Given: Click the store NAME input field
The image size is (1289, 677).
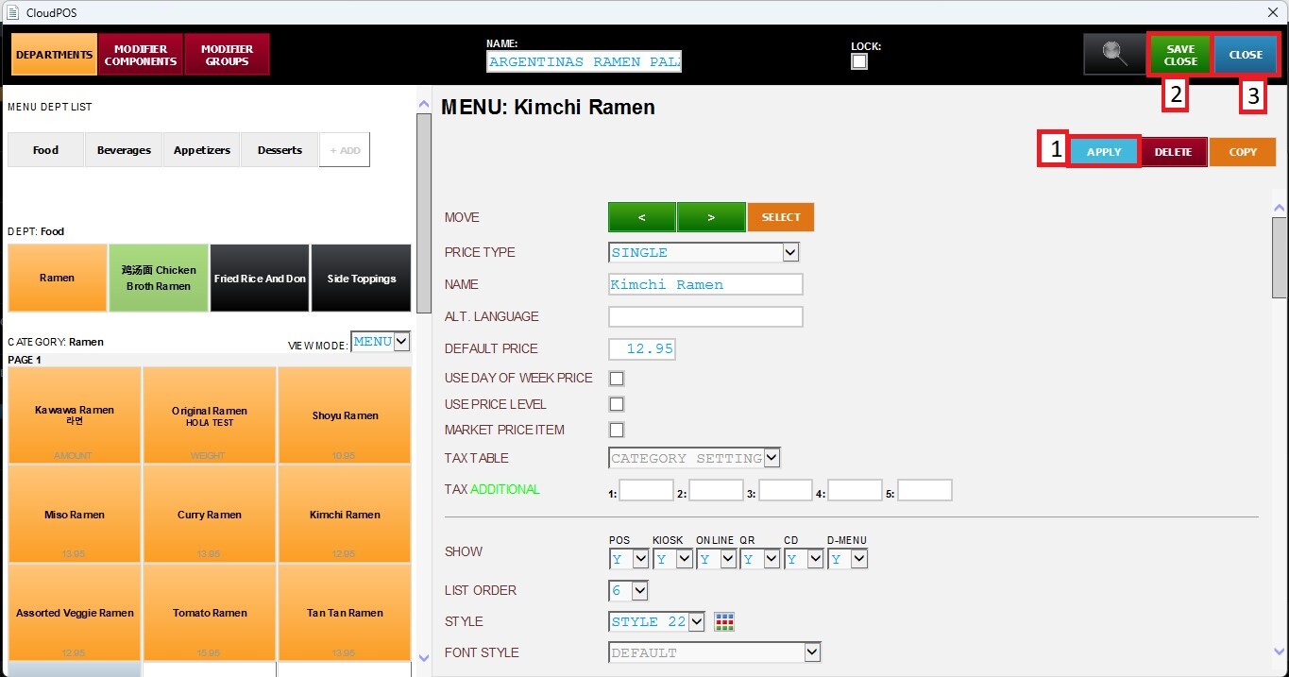Looking at the screenshot, I should (x=584, y=61).
